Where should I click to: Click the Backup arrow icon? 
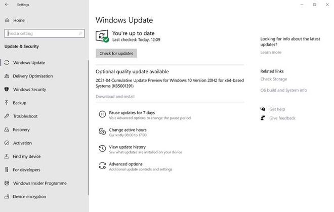pyautogui.click(x=7, y=103)
